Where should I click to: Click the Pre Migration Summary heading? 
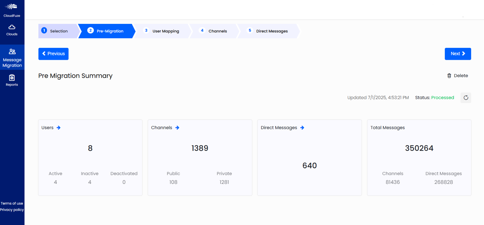coord(75,76)
